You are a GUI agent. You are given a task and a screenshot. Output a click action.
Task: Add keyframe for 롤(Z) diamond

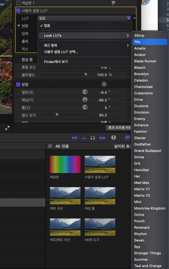tap(128, 107)
